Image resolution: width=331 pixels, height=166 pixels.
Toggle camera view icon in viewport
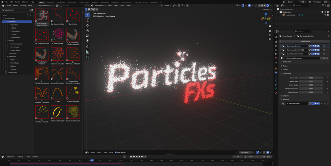tap(270, 35)
